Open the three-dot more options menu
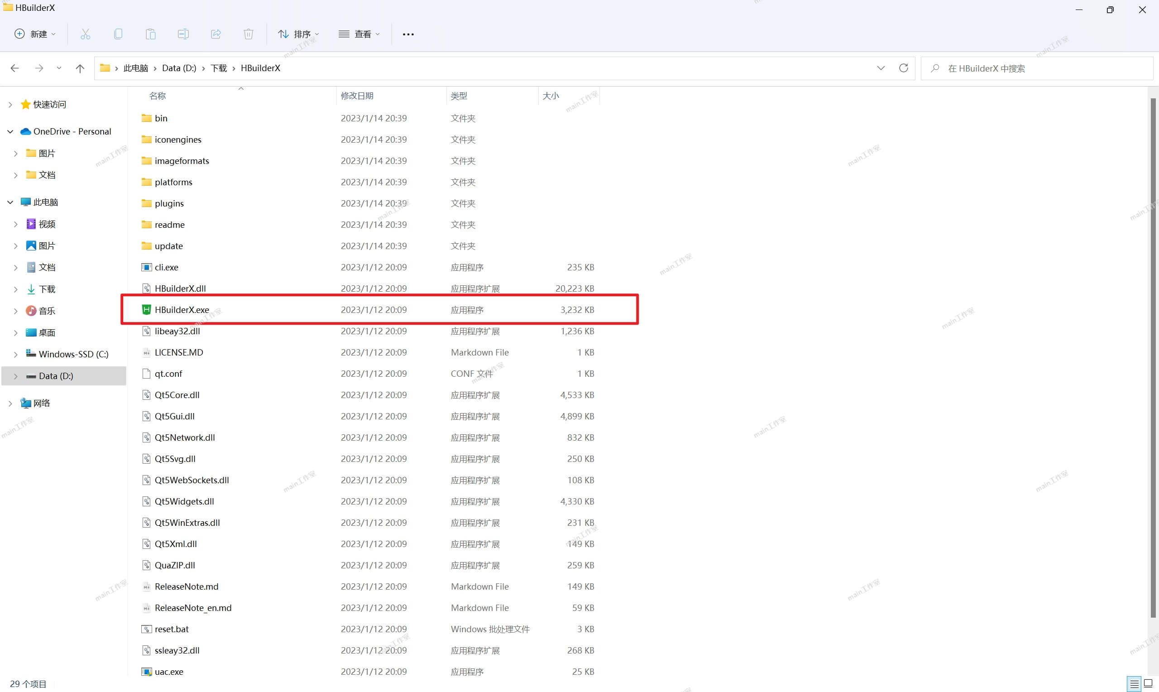The height and width of the screenshot is (692, 1159). [x=408, y=34]
